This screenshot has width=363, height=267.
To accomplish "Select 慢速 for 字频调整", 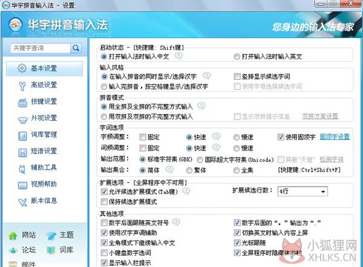I will point(237,137).
